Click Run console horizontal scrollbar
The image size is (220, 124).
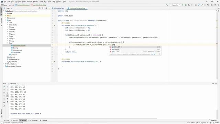pos(84,118)
